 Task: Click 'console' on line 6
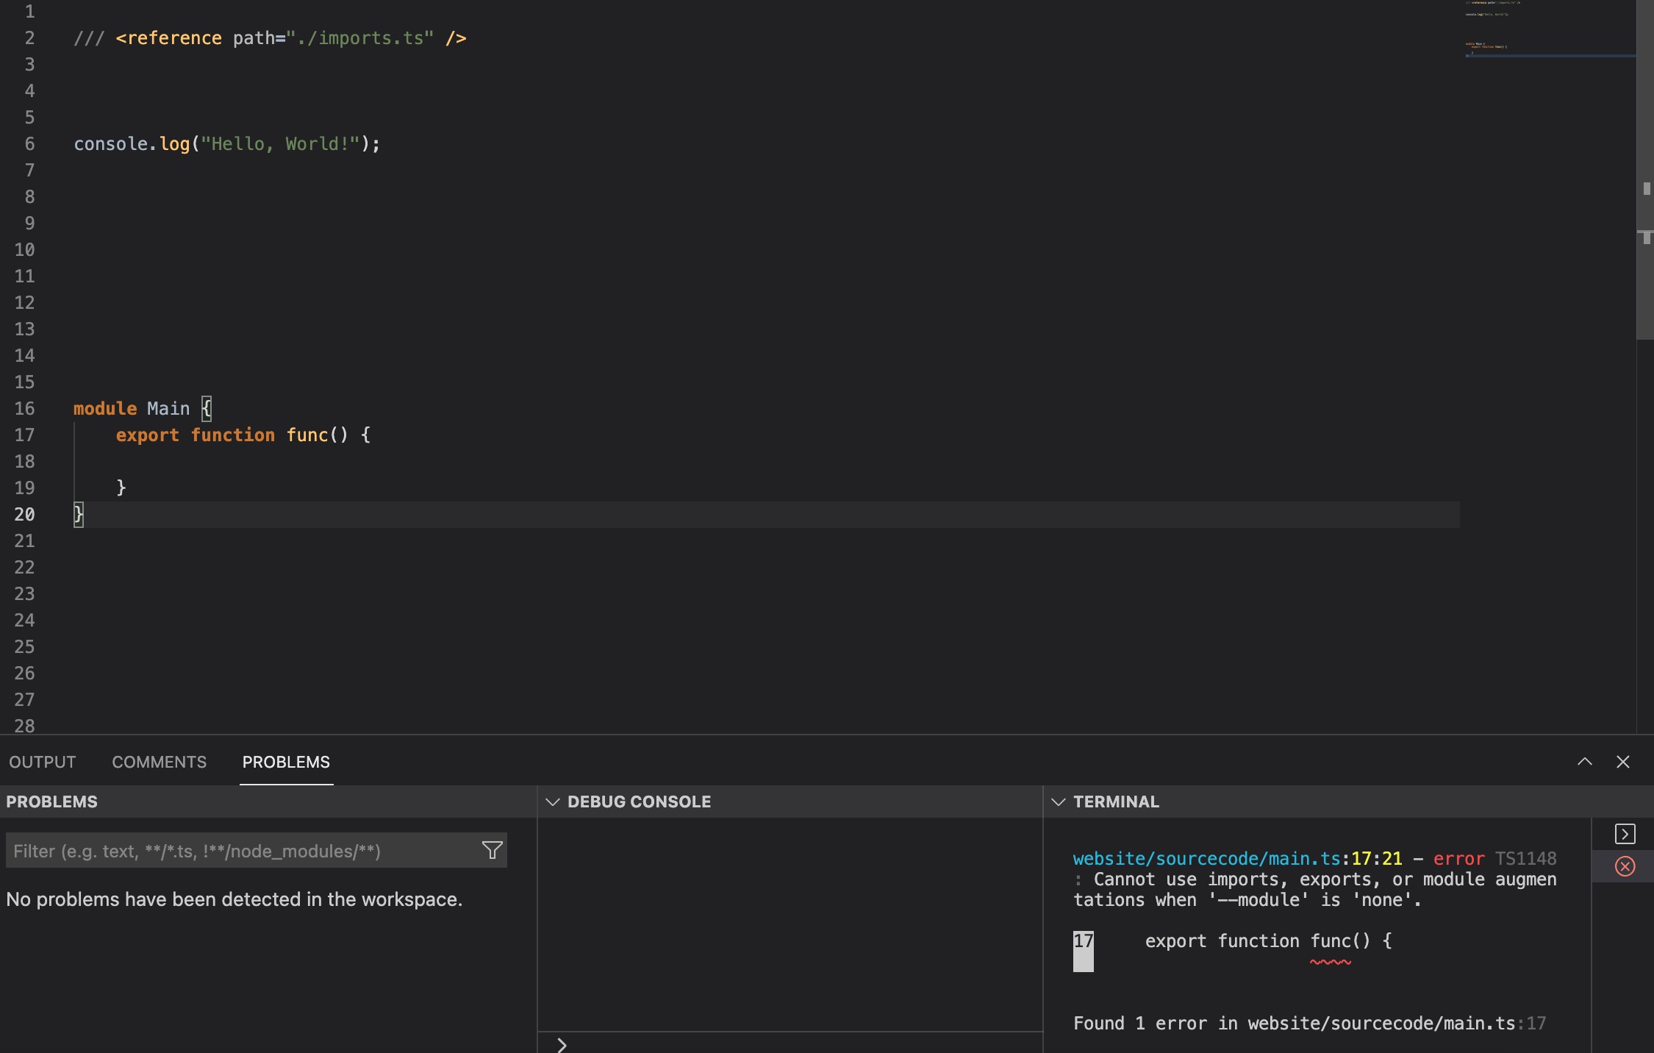111,143
